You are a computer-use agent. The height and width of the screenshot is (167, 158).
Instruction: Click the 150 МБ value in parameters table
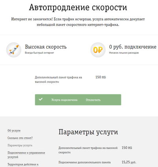point(127,148)
